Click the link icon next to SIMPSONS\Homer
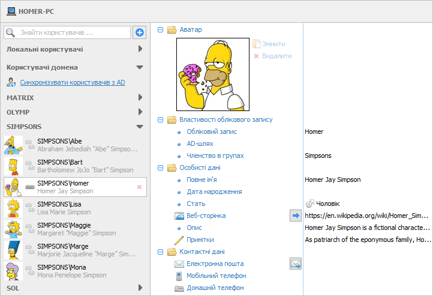The width and height of the screenshot is (433, 296). coord(29,187)
